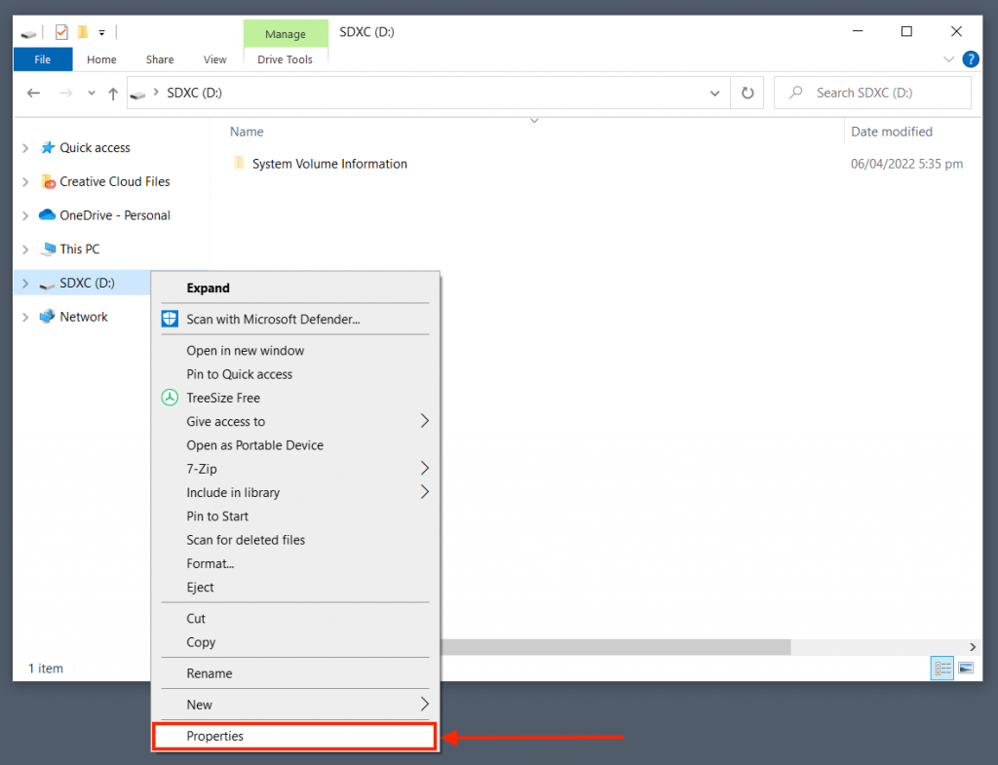
Task: Expand the This PC tree node
Action: pos(25,249)
